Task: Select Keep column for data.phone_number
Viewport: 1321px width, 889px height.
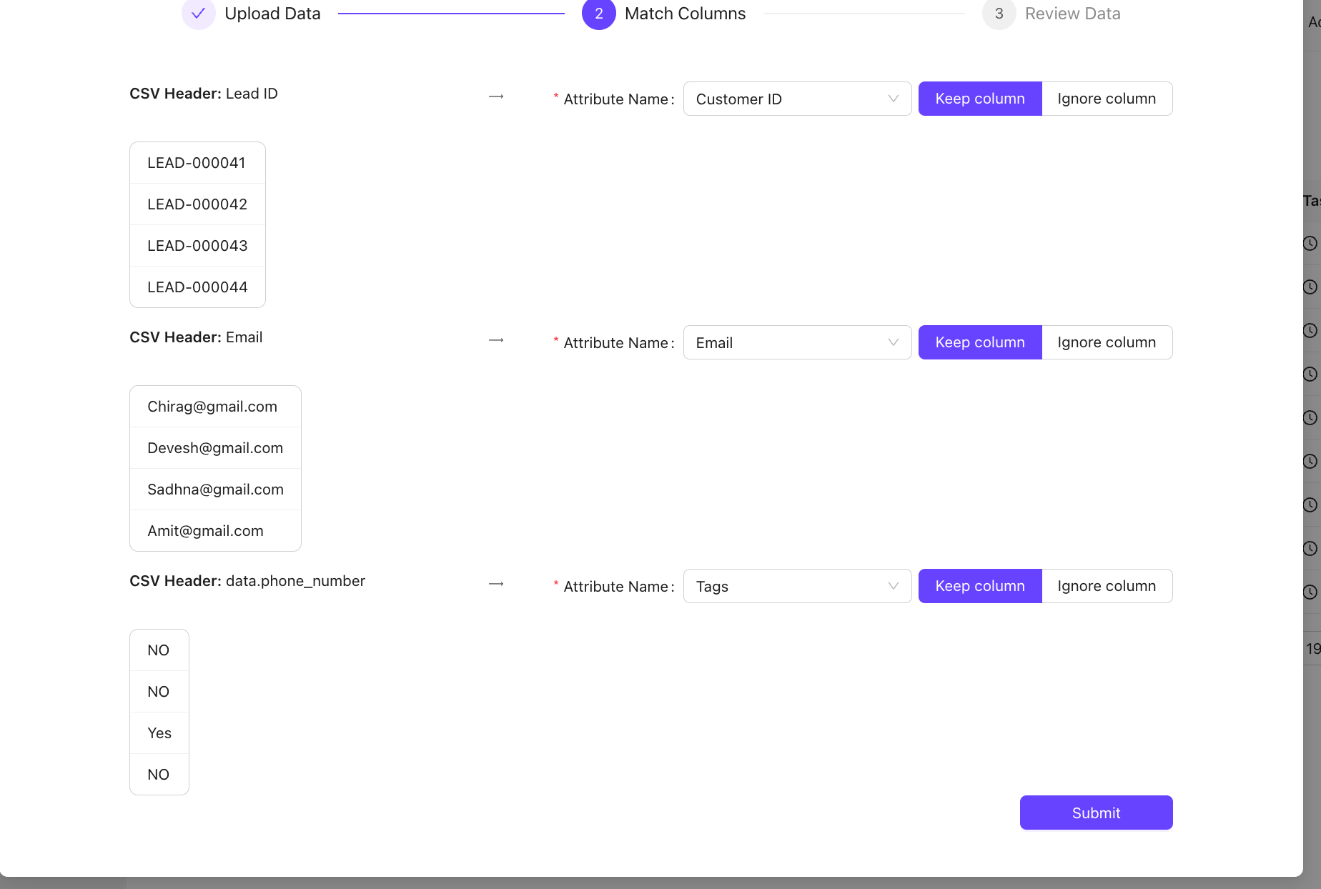Action: click(x=979, y=586)
